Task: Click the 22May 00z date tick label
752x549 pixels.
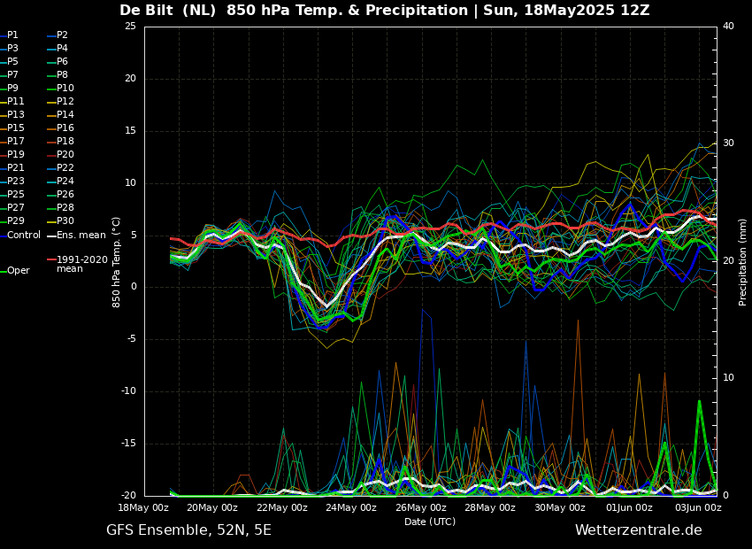Action: click(282, 508)
